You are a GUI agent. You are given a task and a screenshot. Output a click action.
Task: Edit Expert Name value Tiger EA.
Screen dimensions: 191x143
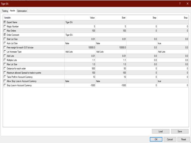(127, 22)
